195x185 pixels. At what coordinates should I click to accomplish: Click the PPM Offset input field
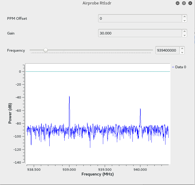[140, 18]
